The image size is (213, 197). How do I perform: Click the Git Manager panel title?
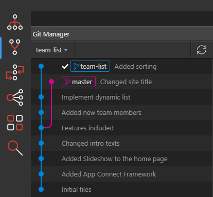51,34
